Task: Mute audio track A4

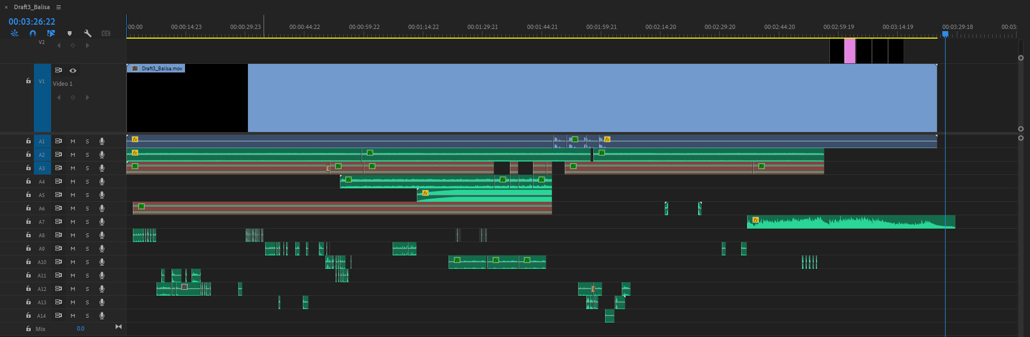Action: click(x=73, y=181)
